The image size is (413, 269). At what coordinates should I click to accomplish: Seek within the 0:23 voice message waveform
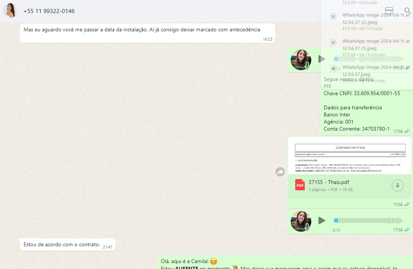tap(369, 59)
